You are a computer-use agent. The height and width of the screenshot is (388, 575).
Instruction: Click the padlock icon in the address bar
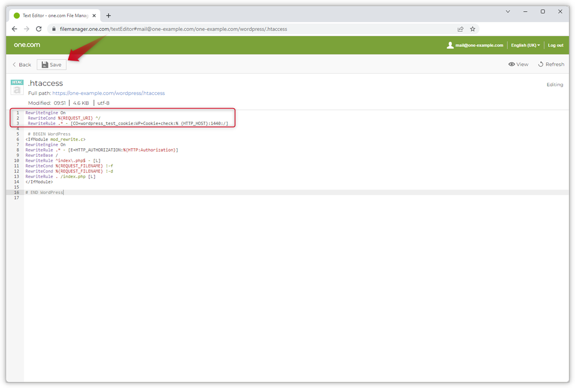54,29
